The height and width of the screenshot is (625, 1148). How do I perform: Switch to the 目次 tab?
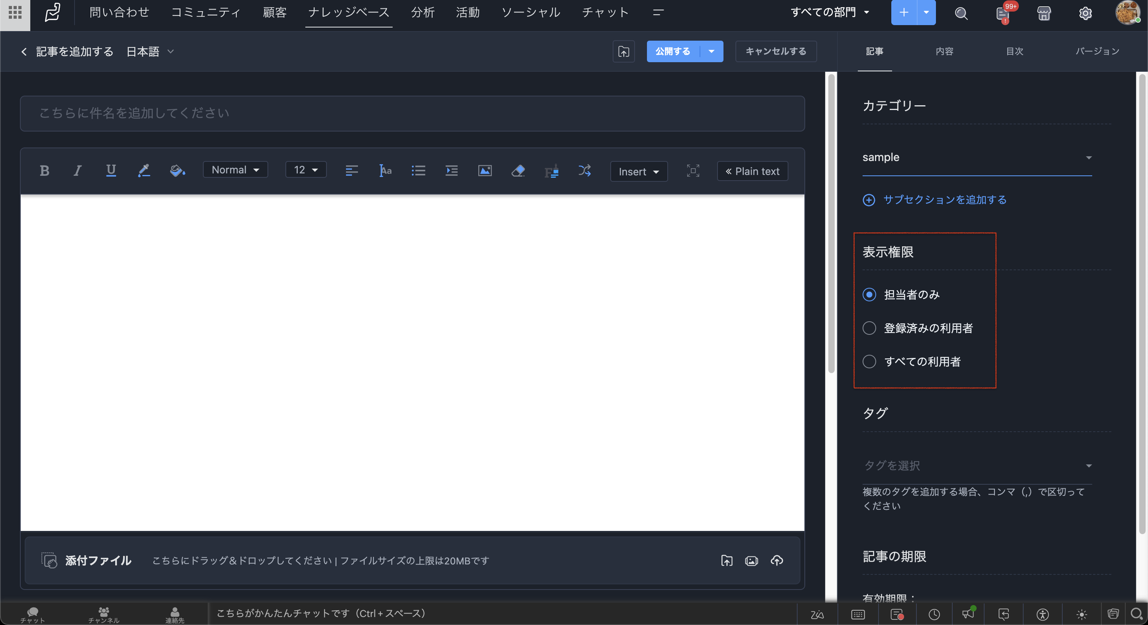[1014, 51]
